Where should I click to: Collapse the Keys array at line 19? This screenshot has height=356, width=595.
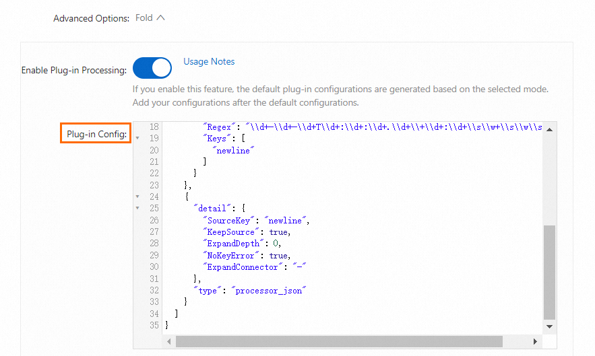point(137,139)
